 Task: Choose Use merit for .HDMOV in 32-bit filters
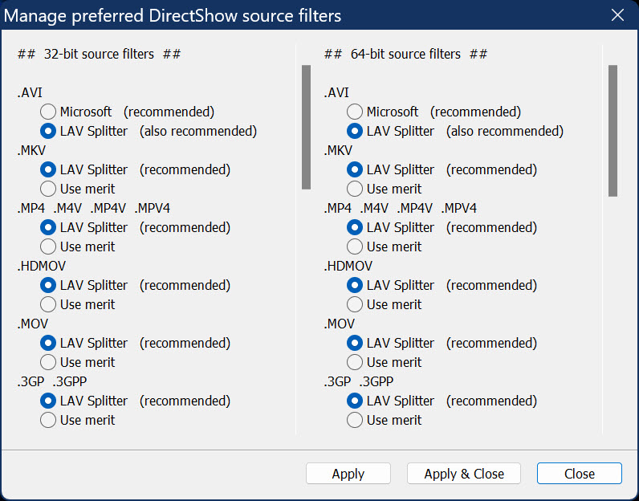48,304
